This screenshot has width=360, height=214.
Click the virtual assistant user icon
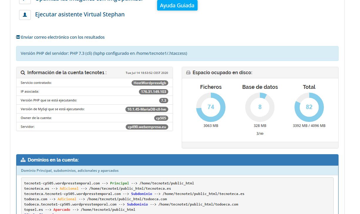(x=25, y=15)
